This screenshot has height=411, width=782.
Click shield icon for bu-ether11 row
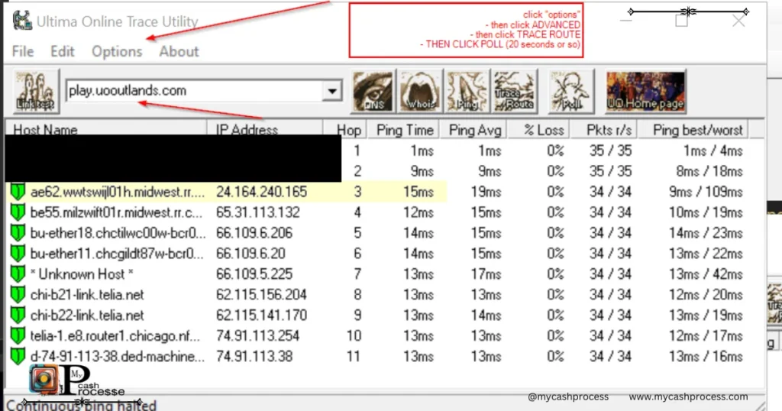coord(18,254)
